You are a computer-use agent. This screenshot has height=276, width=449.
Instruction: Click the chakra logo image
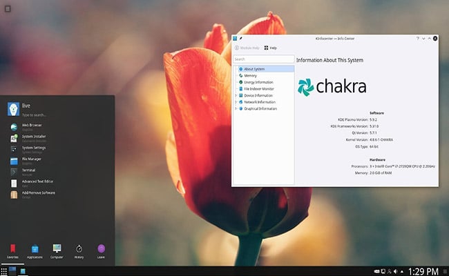[x=332, y=87]
